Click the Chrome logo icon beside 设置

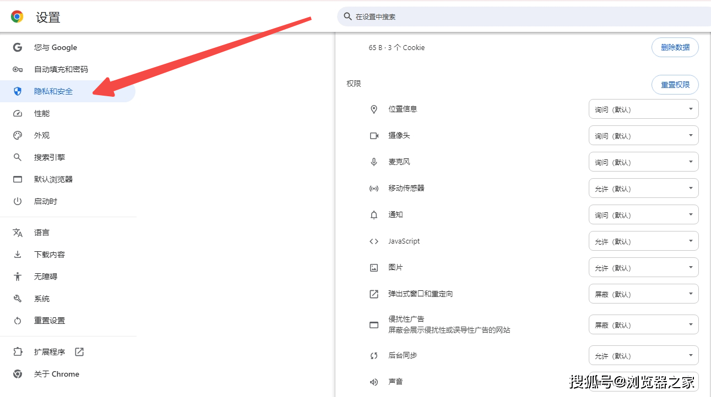click(17, 17)
